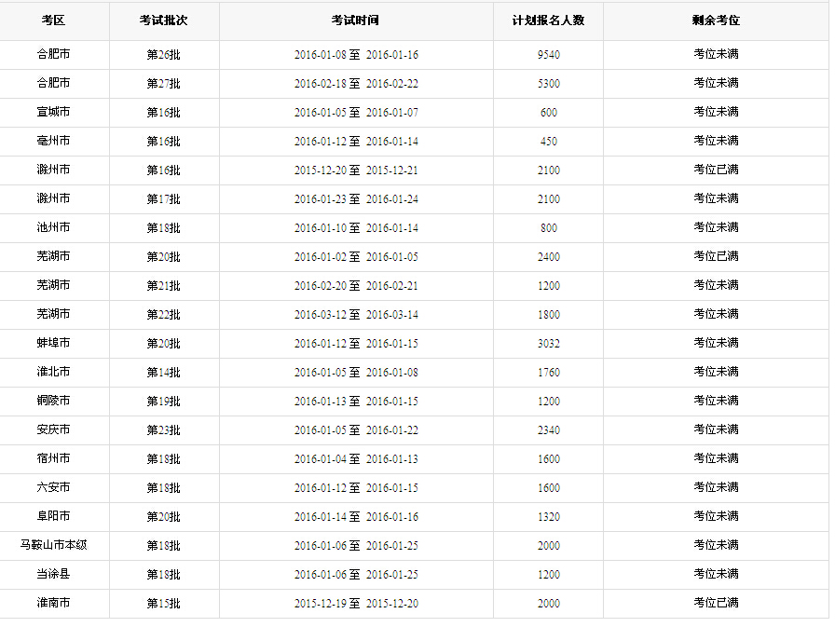Image resolution: width=835 pixels, height=627 pixels.
Task: Select the 安庆市 cell
Action: click(53, 430)
